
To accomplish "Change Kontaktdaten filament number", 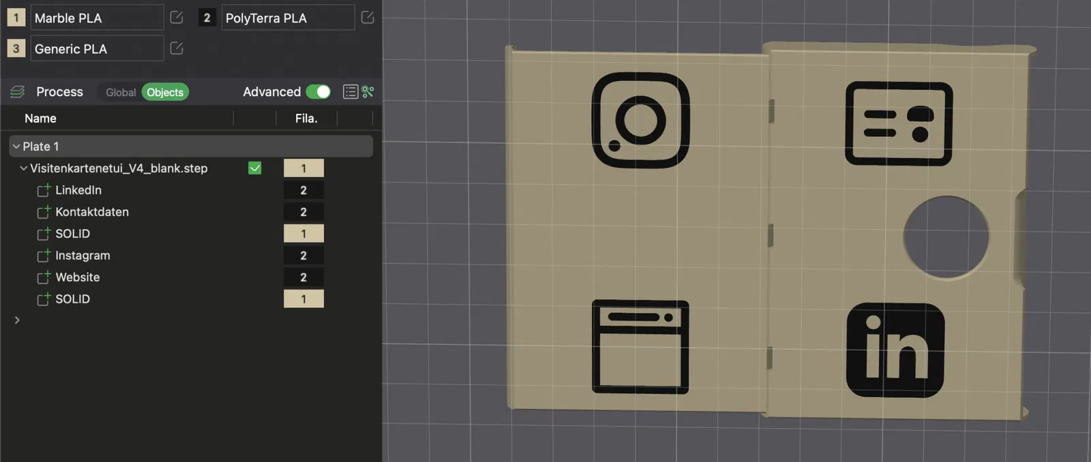I will tap(303, 212).
